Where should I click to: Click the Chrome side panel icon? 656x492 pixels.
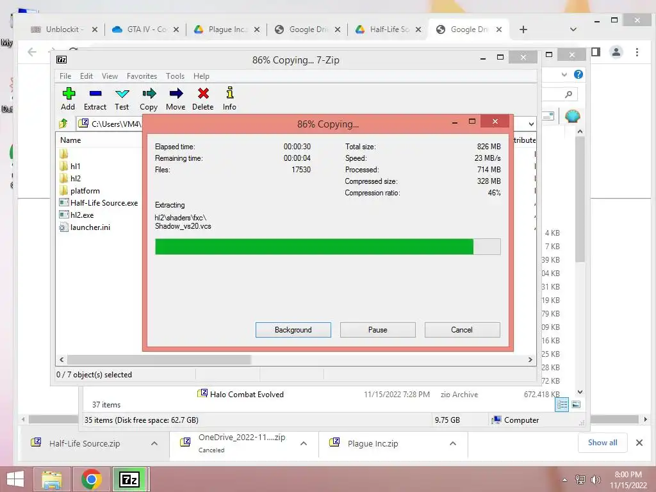(596, 52)
